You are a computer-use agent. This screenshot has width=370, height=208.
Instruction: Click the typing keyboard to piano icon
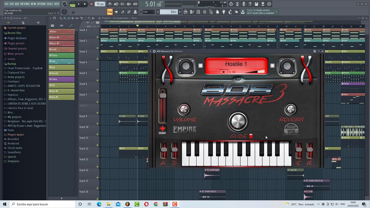[110, 12]
